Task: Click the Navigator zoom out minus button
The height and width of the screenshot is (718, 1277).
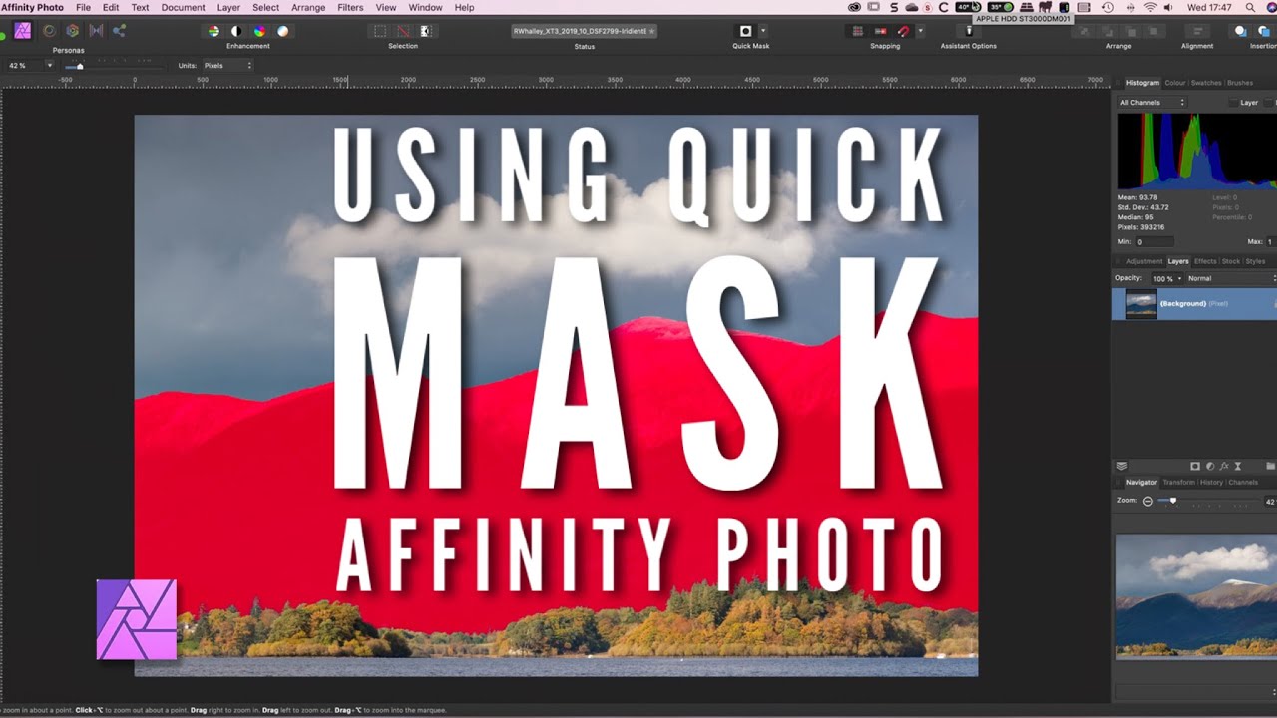Action: click(x=1148, y=501)
